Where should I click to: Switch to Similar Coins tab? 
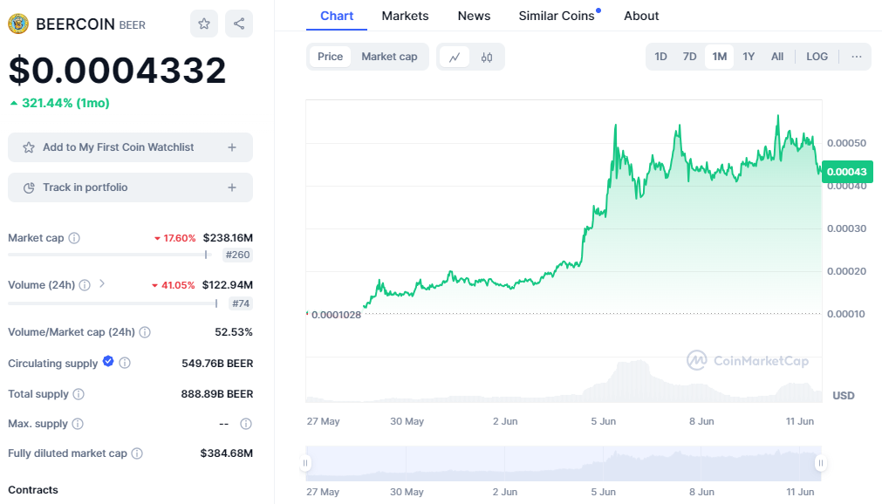[556, 16]
